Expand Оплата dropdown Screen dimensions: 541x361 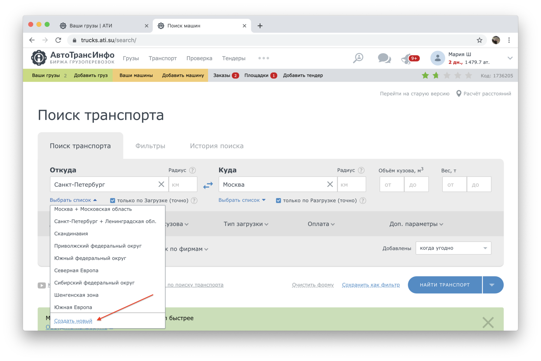pos(321,224)
